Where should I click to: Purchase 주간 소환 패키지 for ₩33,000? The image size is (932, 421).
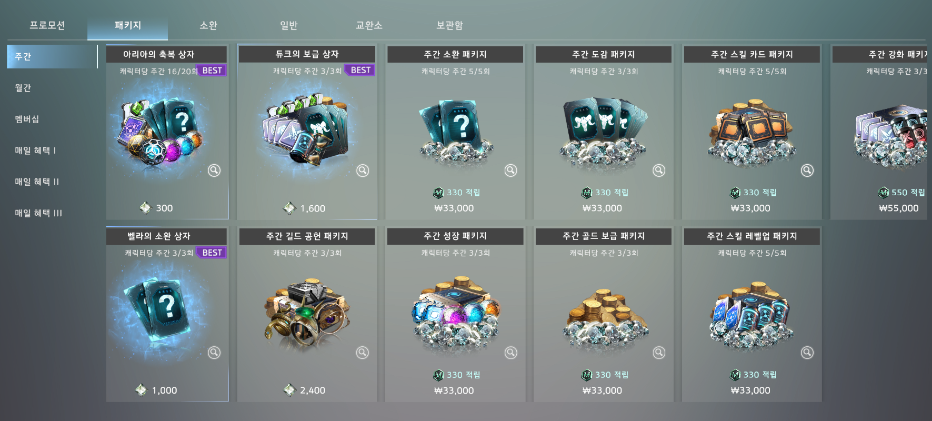click(x=454, y=208)
